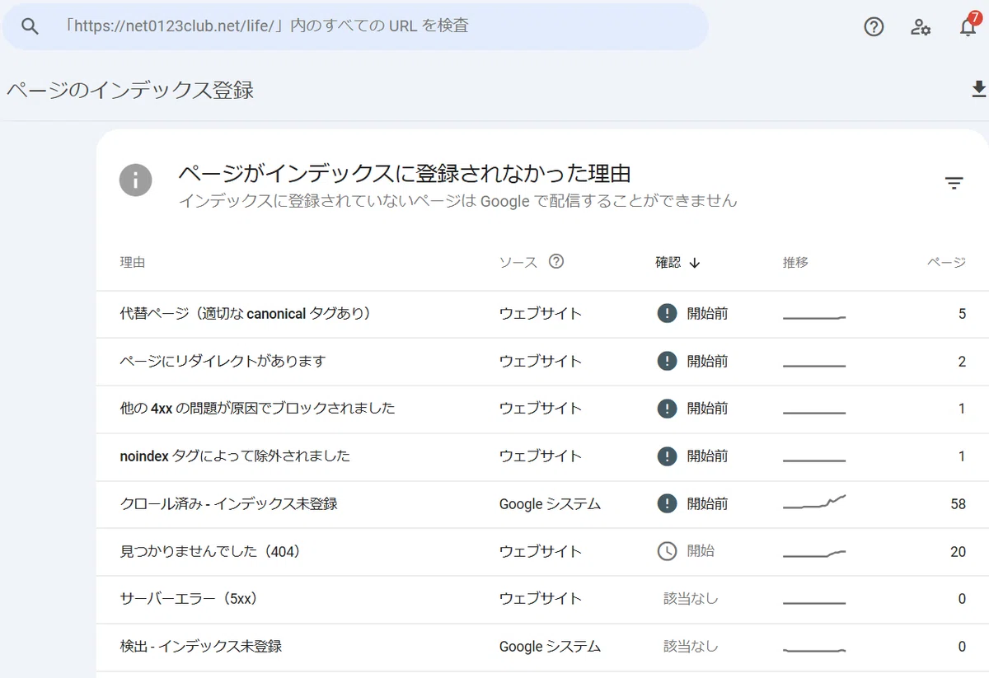The width and height of the screenshot is (989, 678).
Task: Open noindex タグによって除外されました row
Action: (x=542, y=456)
